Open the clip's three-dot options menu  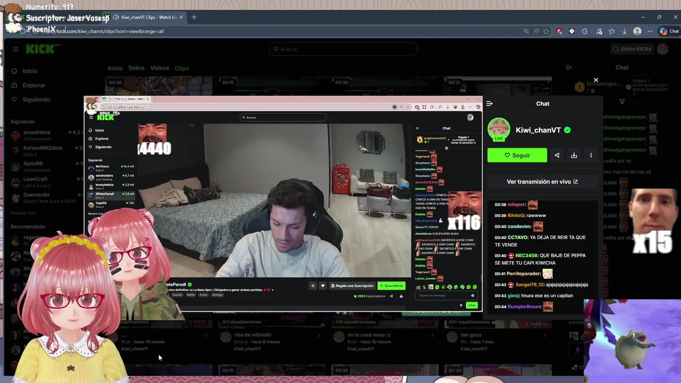coord(591,155)
